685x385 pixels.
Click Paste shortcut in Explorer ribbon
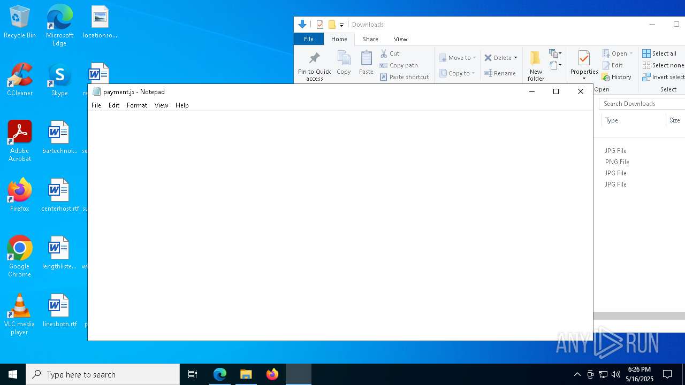pos(404,77)
